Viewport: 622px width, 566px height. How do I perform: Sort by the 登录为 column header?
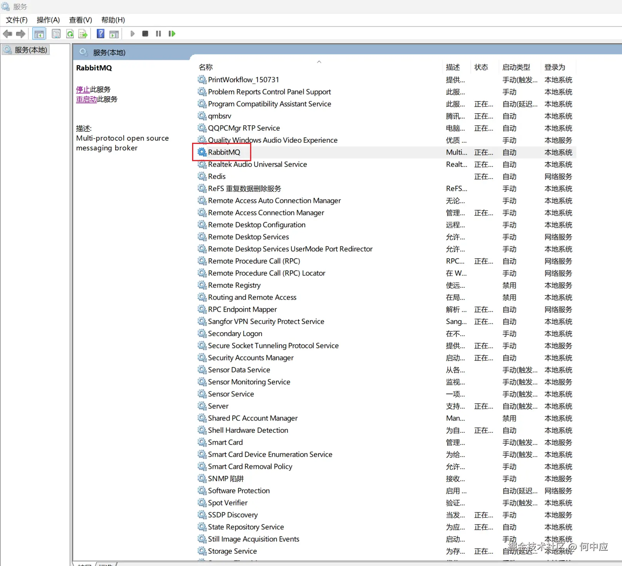[x=555, y=67]
